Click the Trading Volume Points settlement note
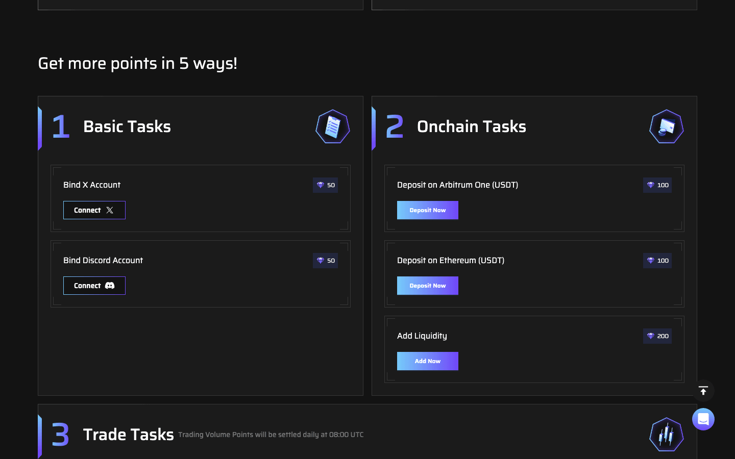735x459 pixels. (x=271, y=435)
